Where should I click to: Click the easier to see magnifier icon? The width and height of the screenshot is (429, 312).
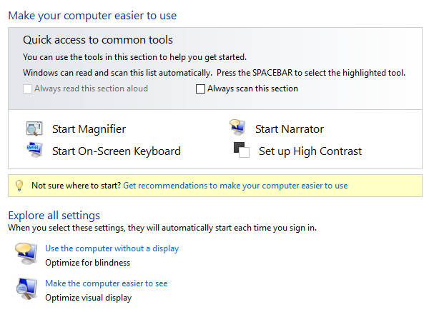(x=26, y=289)
